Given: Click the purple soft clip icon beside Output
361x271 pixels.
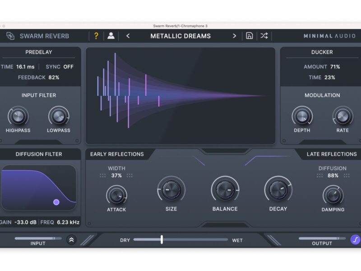Looking at the screenshot, I should (x=355, y=240).
